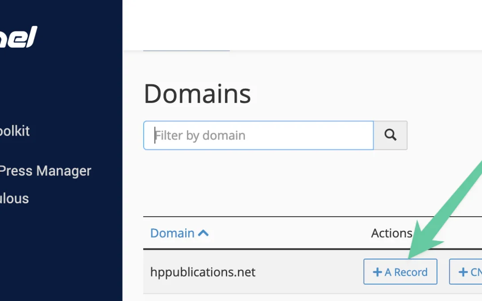Select the sidebar entry ending in 'ulous'
This screenshot has height=301, width=482.
(13, 198)
